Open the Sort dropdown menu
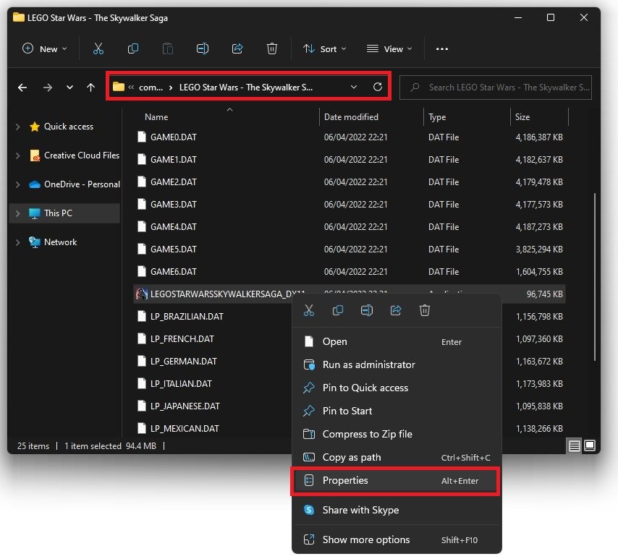 324,48
